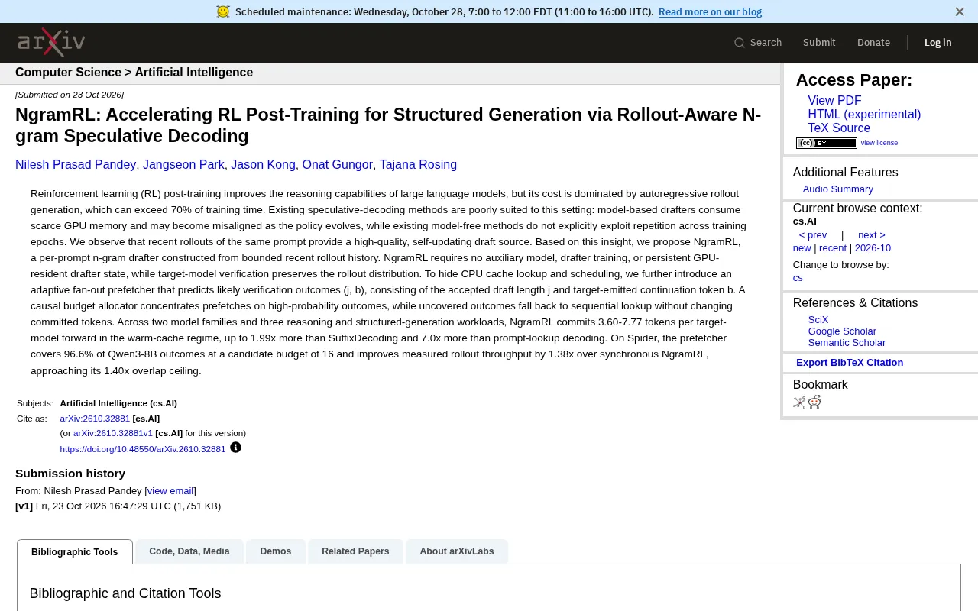This screenshot has width=978, height=611.
Task: Click the smiley icon in maintenance banner
Action: pos(223,11)
